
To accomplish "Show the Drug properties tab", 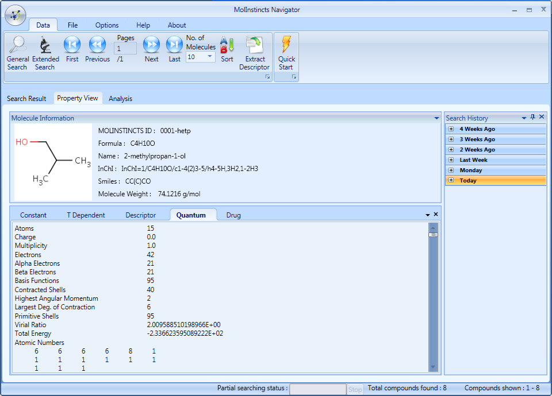I will point(233,215).
